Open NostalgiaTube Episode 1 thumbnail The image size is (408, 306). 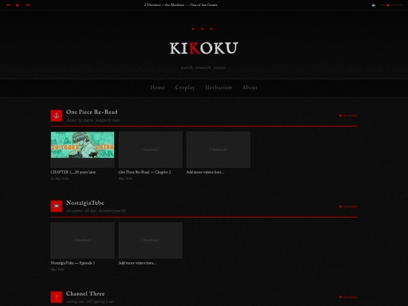pyautogui.click(x=82, y=240)
